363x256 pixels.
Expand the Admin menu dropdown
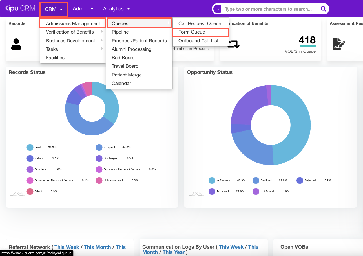coord(83,9)
